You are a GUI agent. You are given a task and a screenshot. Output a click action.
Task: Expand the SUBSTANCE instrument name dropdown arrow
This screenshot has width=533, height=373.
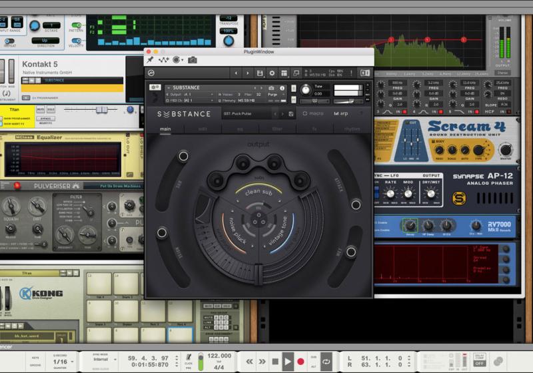169,88
